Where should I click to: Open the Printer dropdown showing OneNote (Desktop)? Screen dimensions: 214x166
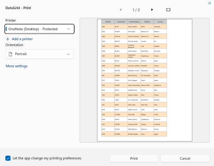[39, 29]
